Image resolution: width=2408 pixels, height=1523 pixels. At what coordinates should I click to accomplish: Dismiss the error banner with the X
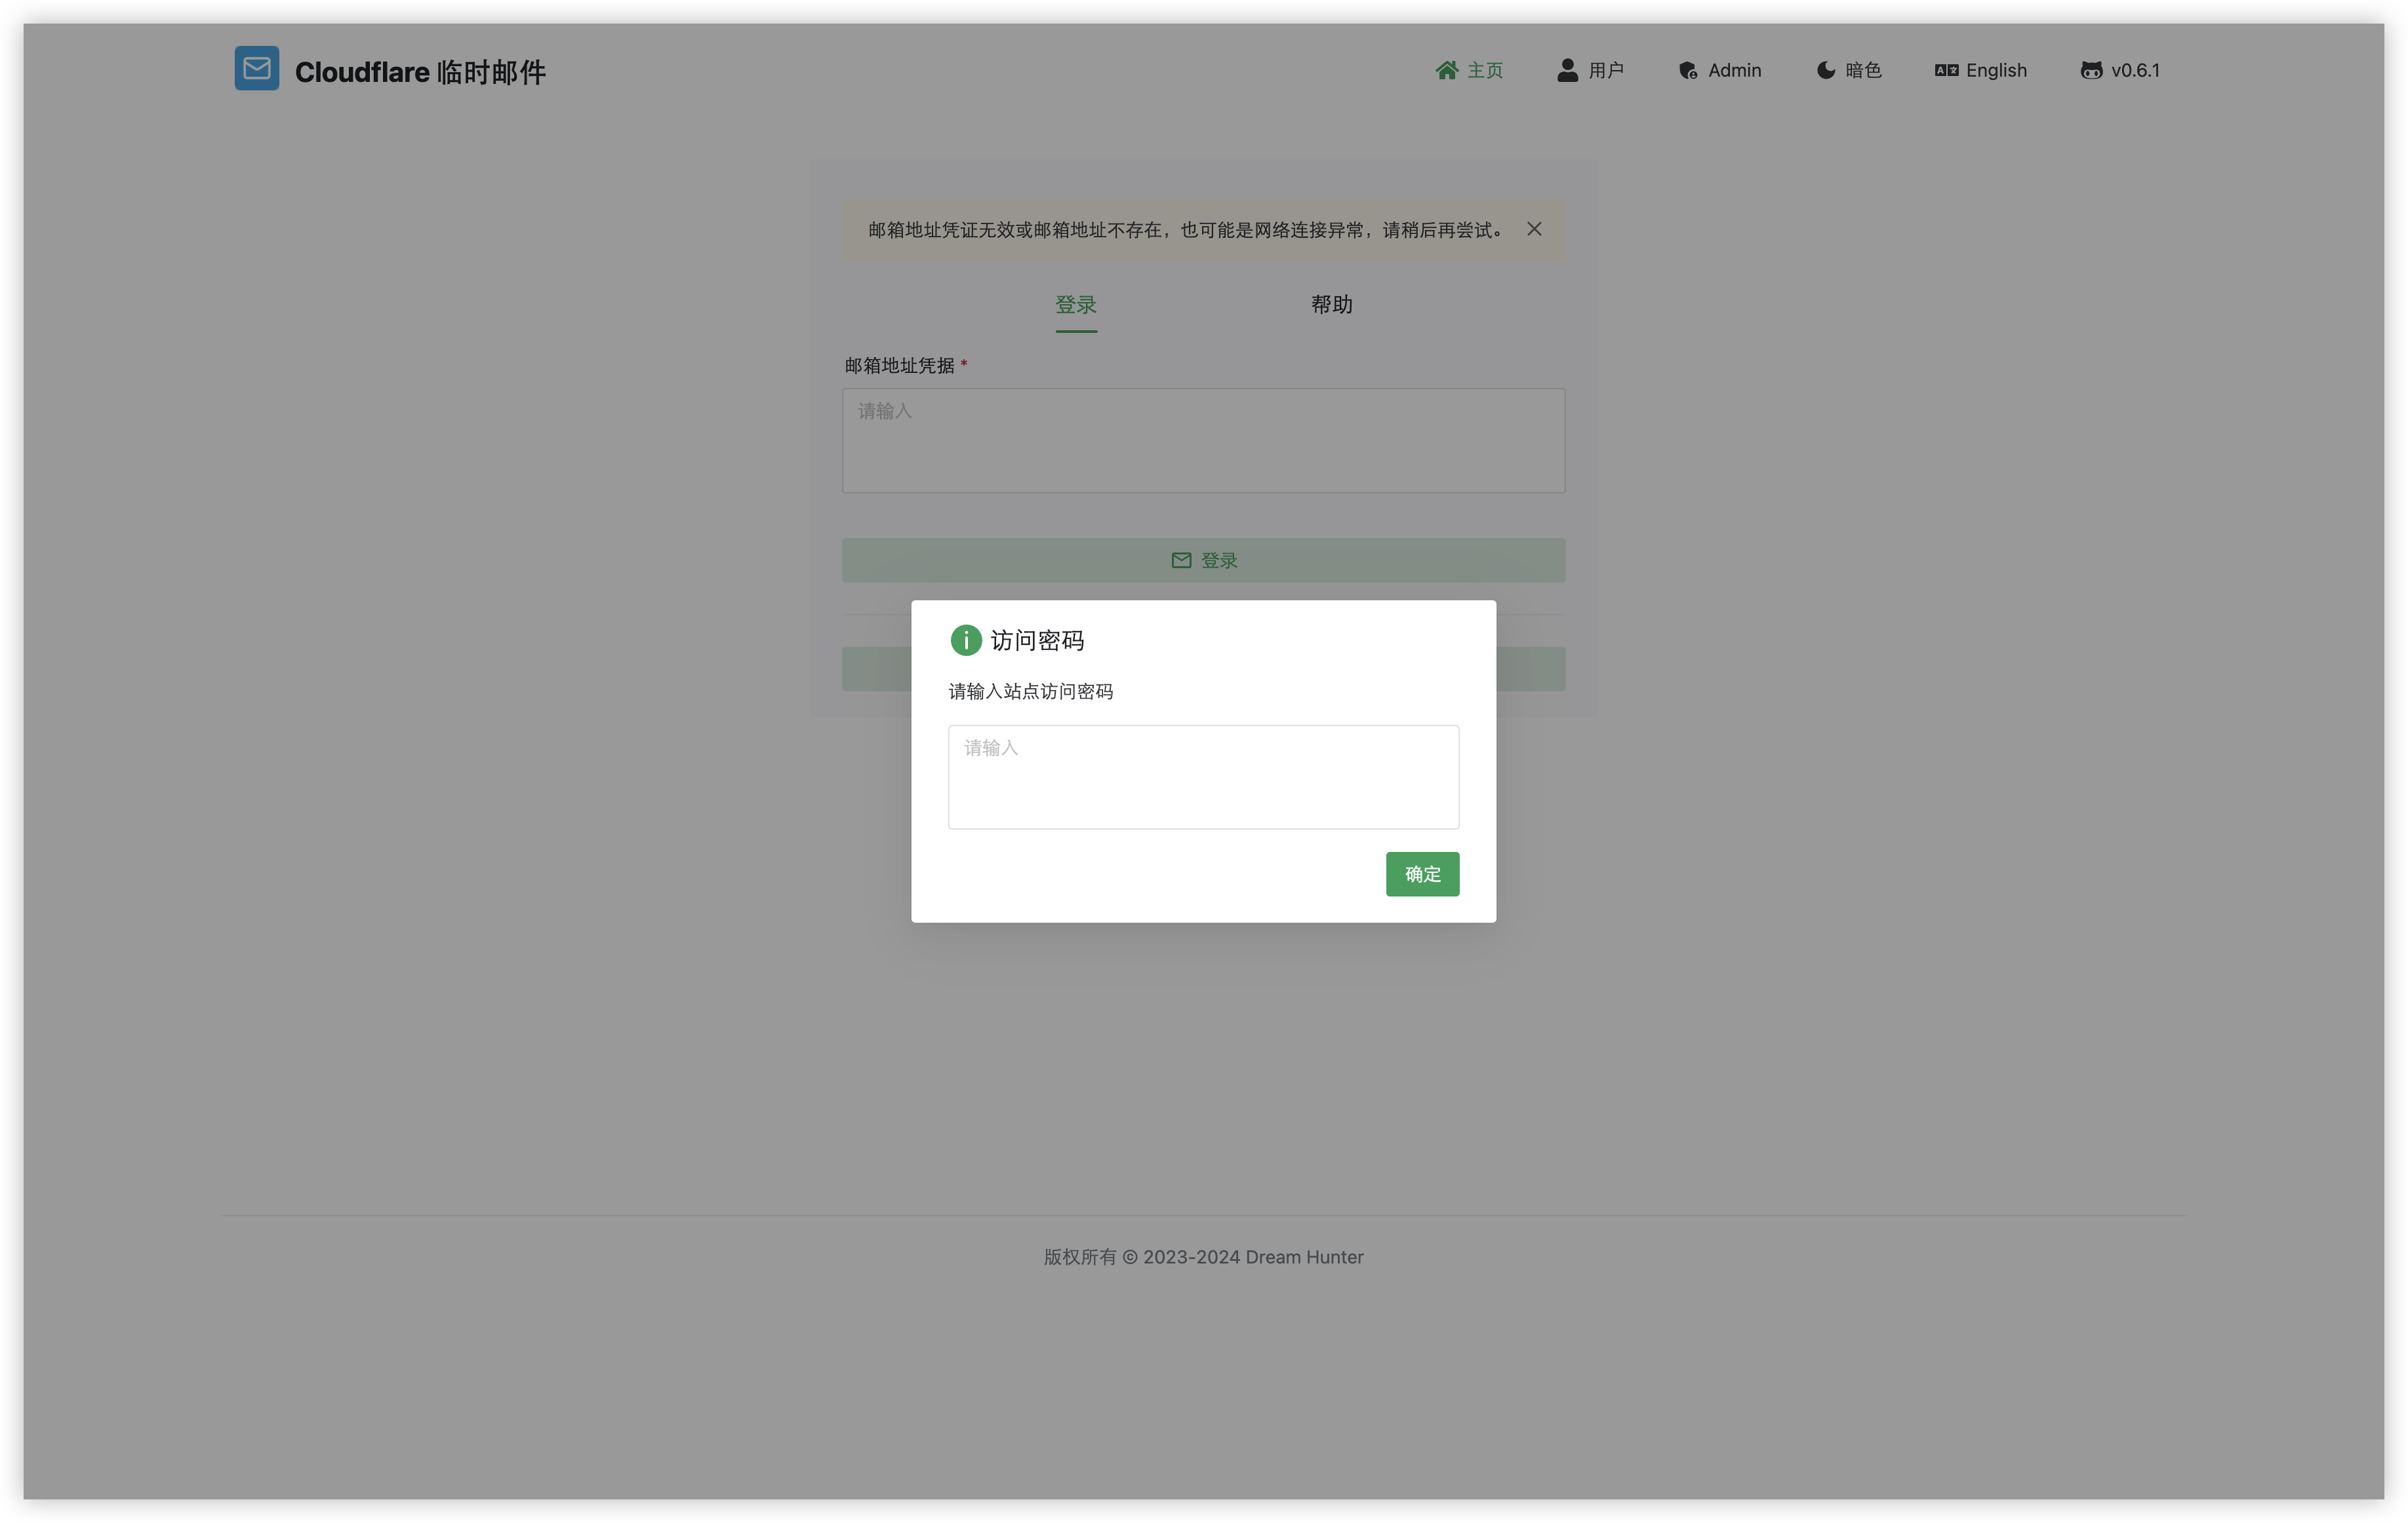pos(1534,228)
